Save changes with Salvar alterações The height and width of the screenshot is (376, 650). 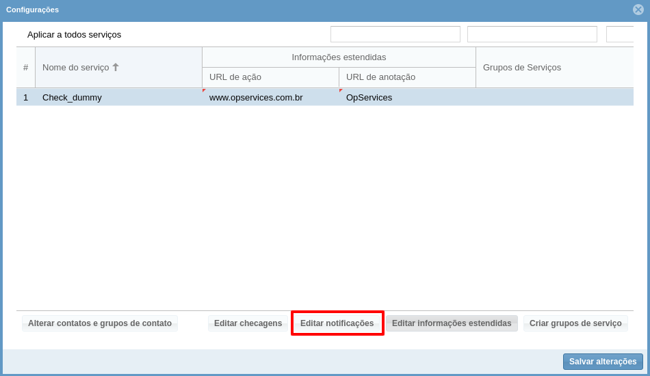pyautogui.click(x=602, y=362)
